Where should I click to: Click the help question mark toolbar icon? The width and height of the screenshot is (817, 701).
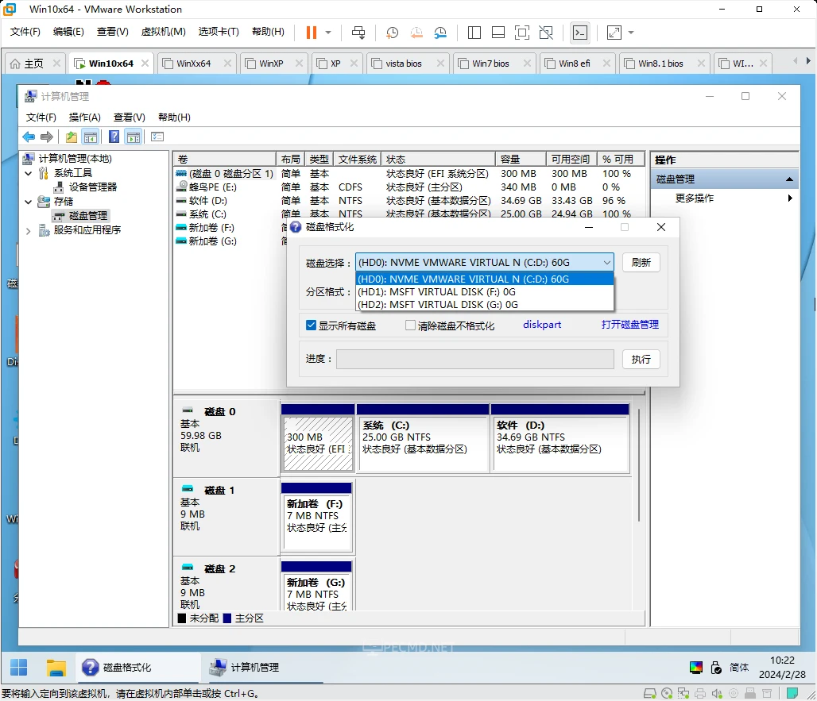(114, 137)
